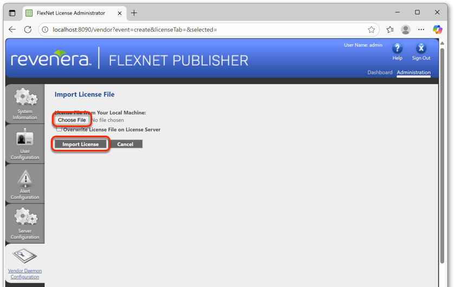Image resolution: width=454 pixels, height=287 pixels.
Task: Cancel the license import
Action: (125, 144)
